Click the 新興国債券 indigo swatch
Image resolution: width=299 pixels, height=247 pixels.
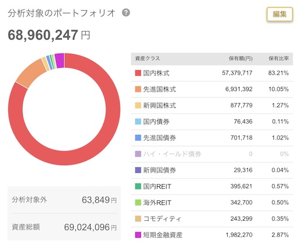(x=138, y=170)
